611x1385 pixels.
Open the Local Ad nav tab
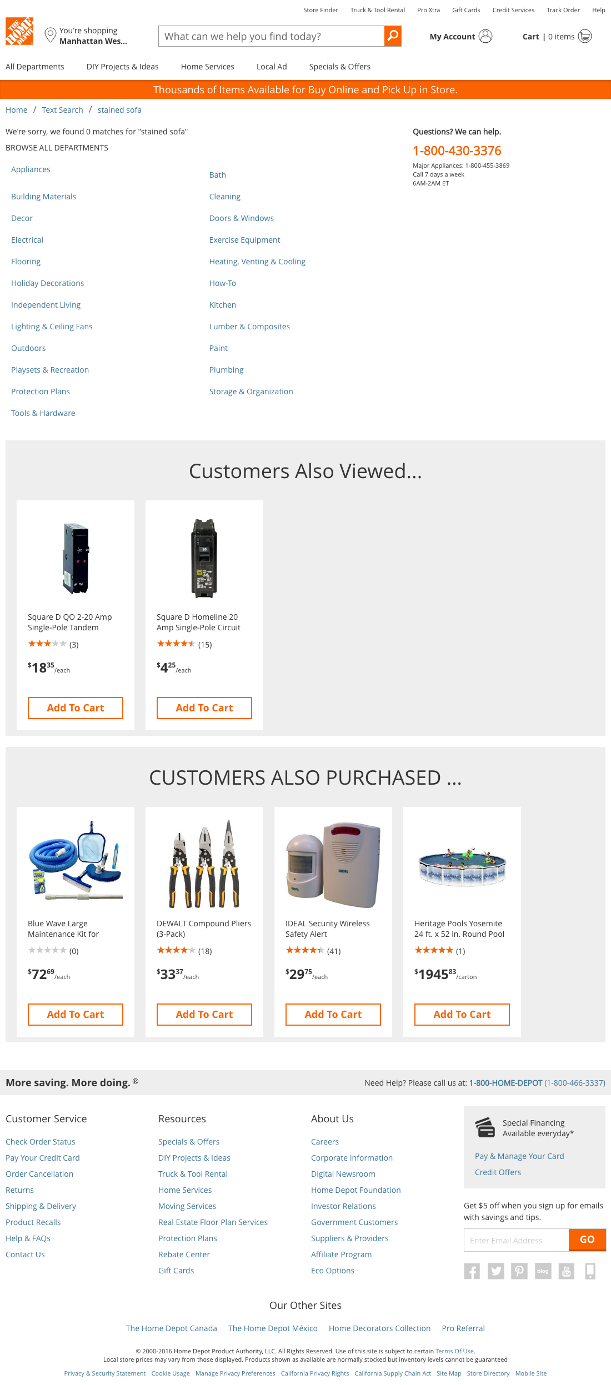tap(271, 66)
